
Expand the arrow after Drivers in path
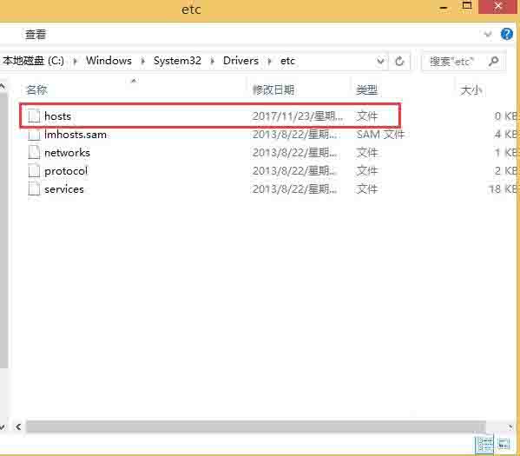tap(270, 61)
